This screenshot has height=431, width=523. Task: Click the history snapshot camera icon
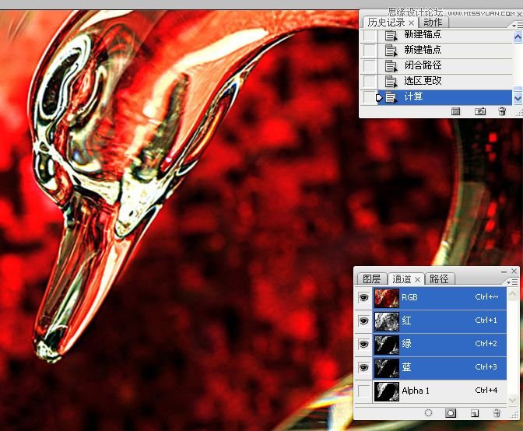pos(480,112)
